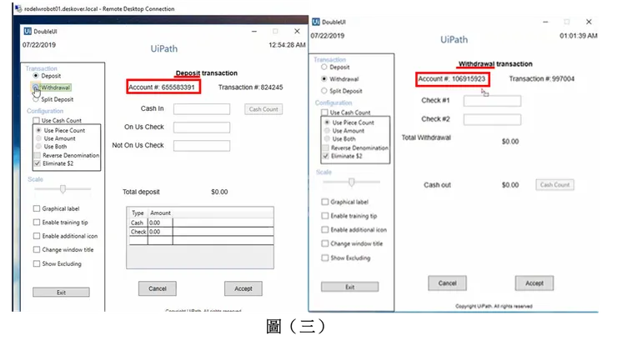Focus the Cash In input field
Viewport: 617px width, 346px height.
point(202,109)
